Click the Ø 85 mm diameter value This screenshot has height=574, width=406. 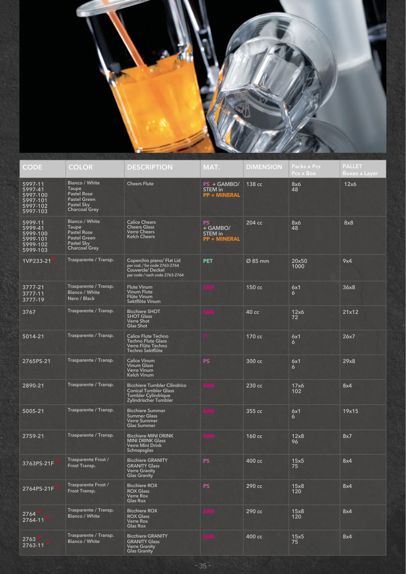coord(257,261)
